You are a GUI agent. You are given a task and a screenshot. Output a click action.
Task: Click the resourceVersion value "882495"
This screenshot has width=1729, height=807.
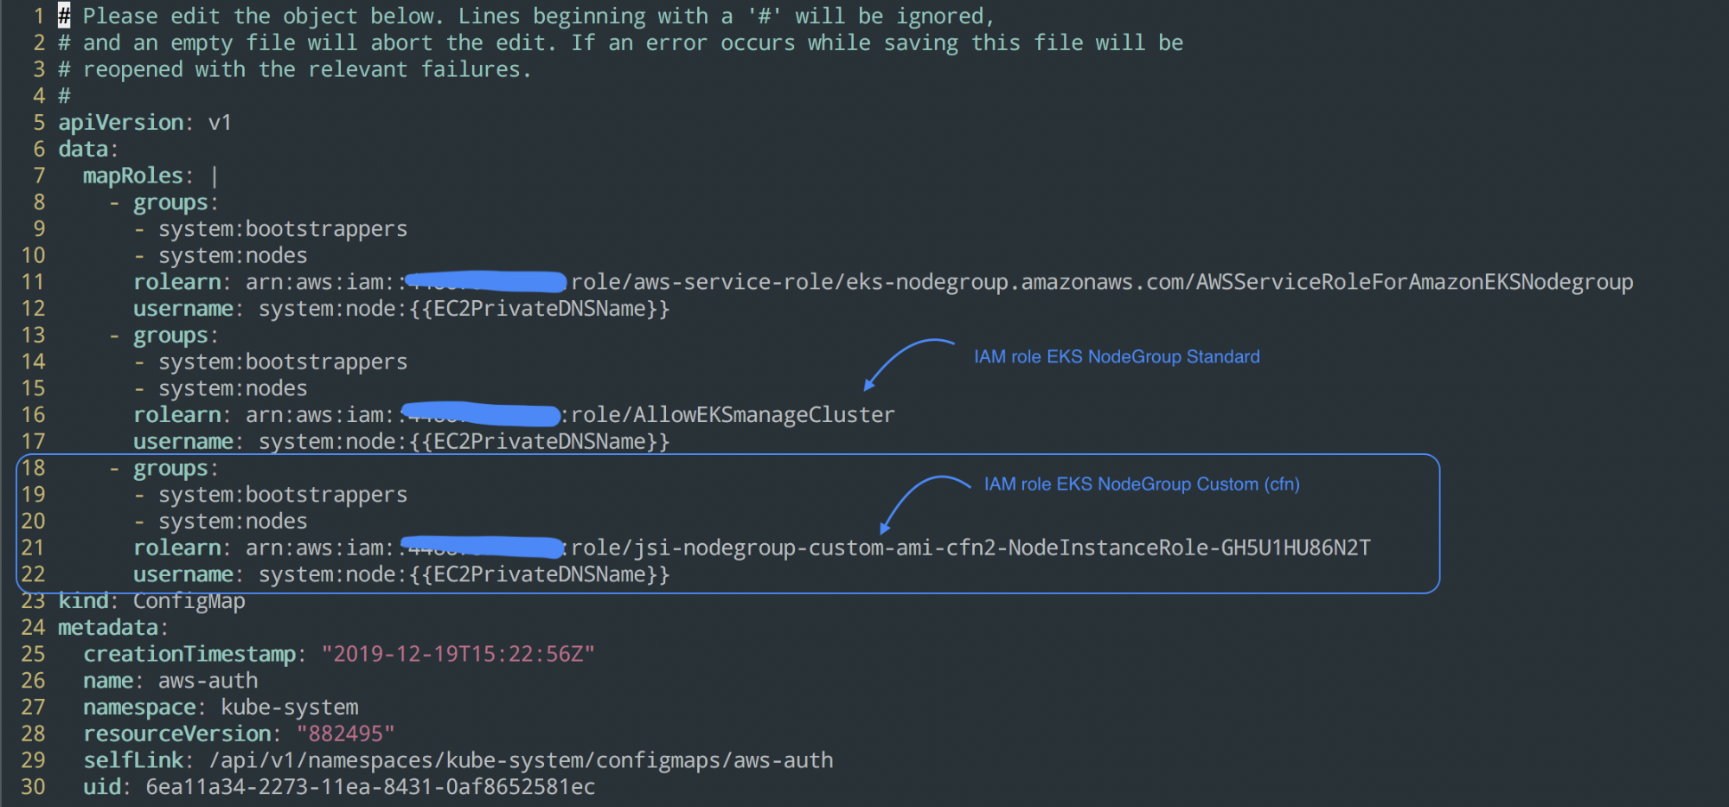click(x=345, y=734)
